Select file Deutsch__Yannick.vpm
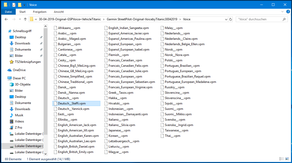 pos(74,109)
